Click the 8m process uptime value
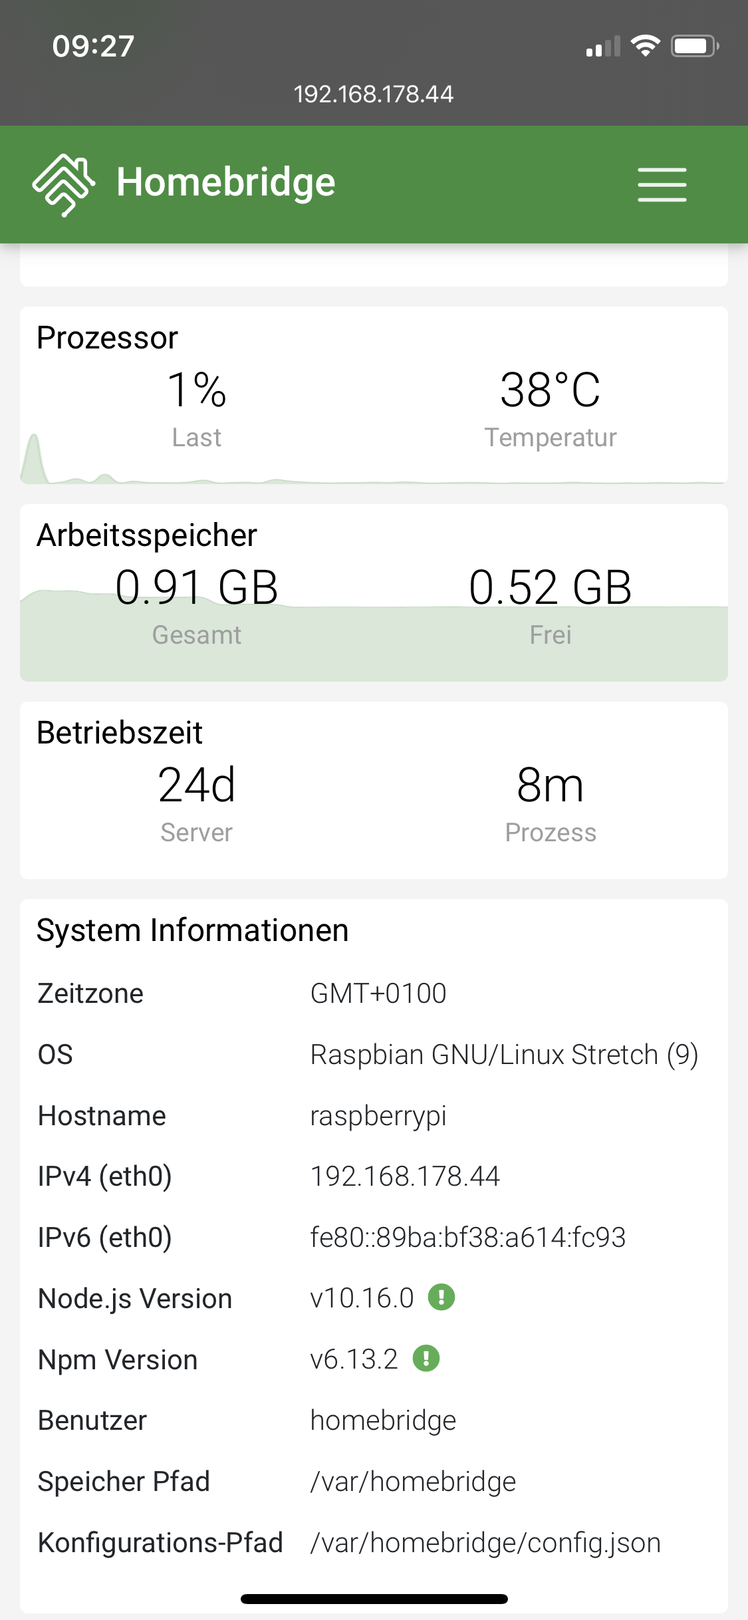 (x=551, y=785)
